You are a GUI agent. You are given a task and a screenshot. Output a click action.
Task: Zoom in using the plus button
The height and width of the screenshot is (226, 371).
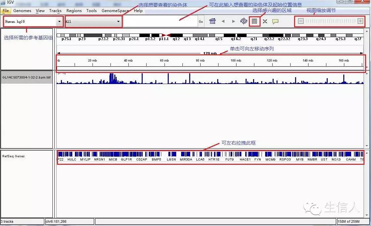[360, 21]
